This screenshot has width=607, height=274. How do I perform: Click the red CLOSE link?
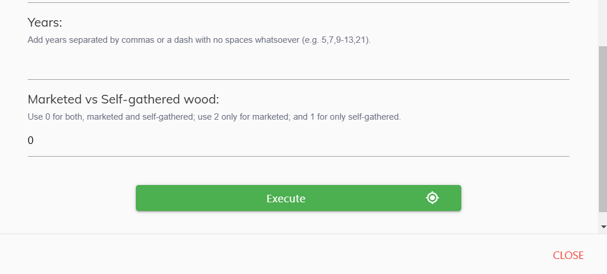[x=568, y=256]
